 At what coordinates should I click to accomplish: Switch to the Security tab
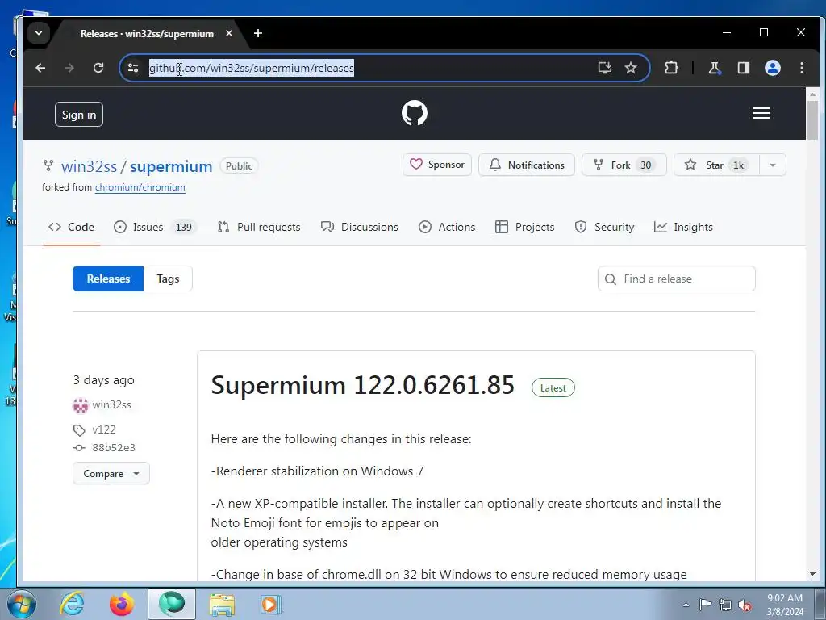604,227
